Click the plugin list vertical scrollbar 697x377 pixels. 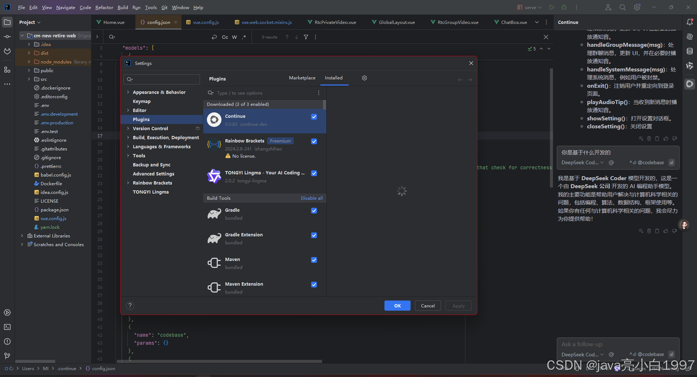(324, 105)
